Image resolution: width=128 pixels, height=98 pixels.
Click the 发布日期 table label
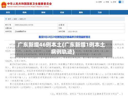[x=62, y=31]
